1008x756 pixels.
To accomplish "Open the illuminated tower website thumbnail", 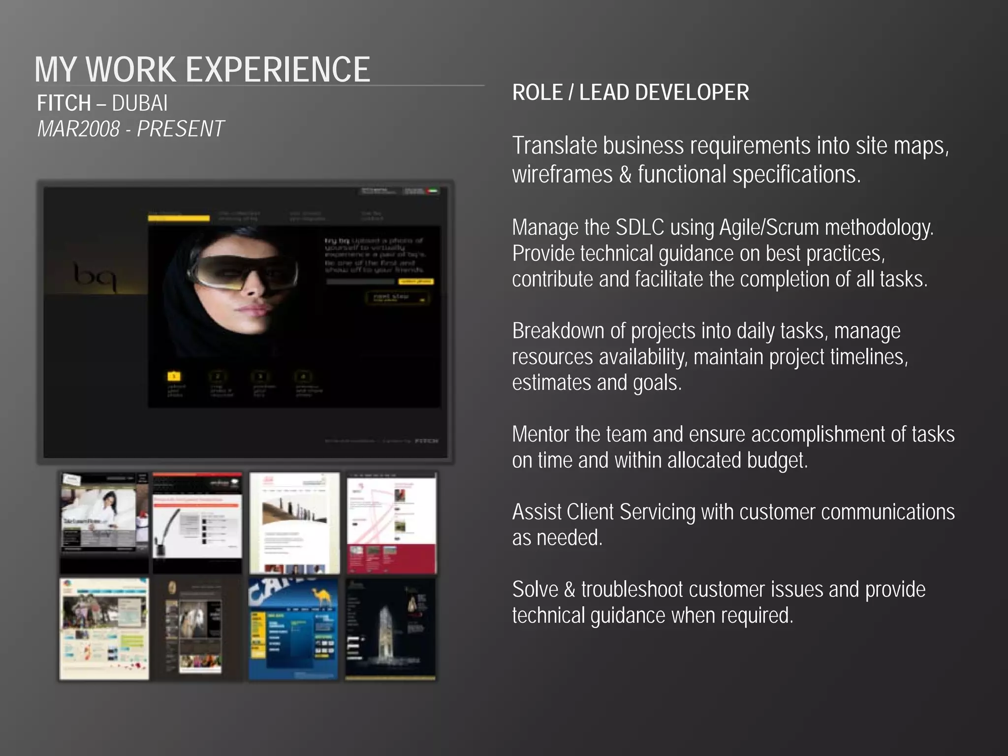I will click(x=390, y=629).
